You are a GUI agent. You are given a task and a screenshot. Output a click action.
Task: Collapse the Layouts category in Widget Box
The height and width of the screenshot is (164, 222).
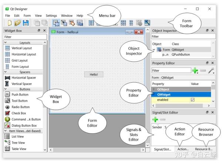click(x=6, y=42)
